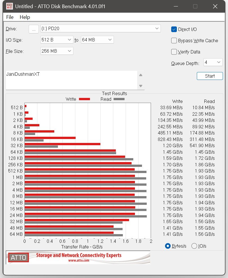The width and height of the screenshot is (228, 278).
Task: Click the "Transfer Rate - GB/s" axis title
Action: coord(82,247)
